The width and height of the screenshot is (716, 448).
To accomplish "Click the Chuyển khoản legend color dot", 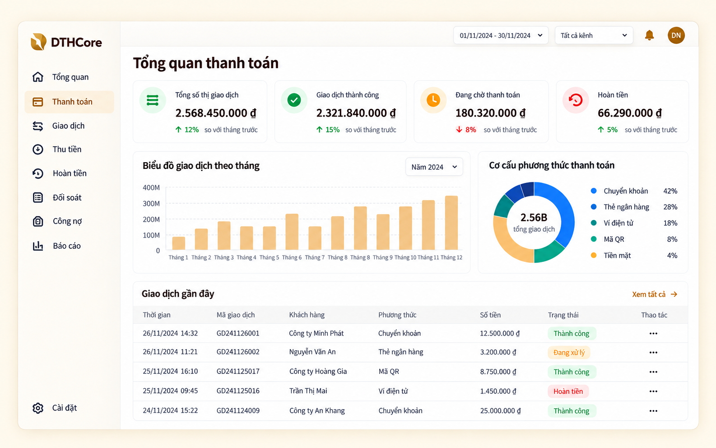I will point(594,191).
